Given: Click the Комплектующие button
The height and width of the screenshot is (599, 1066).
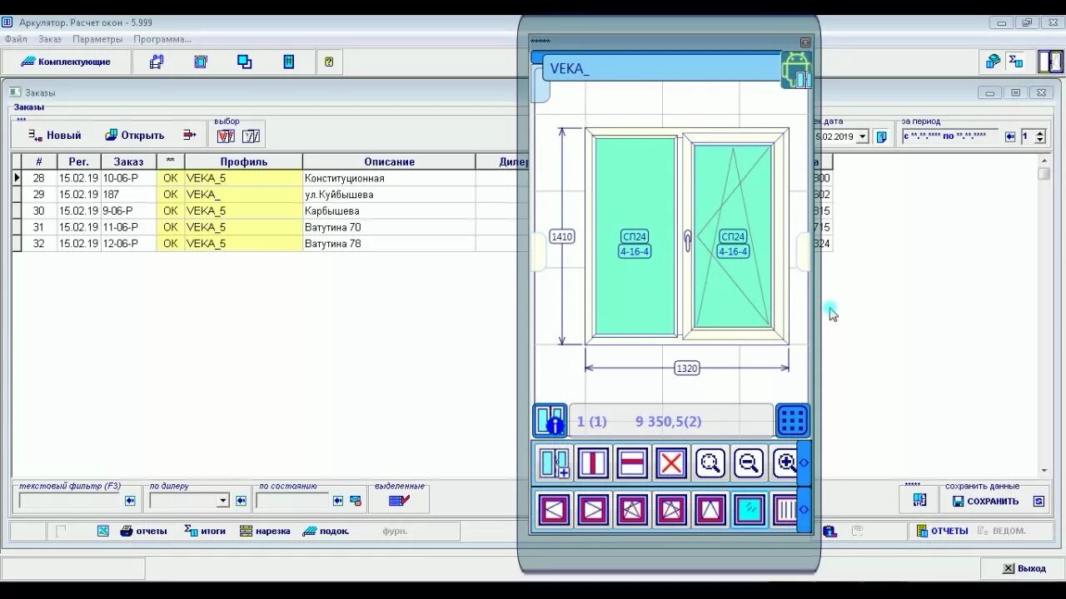Looking at the screenshot, I should (x=66, y=62).
